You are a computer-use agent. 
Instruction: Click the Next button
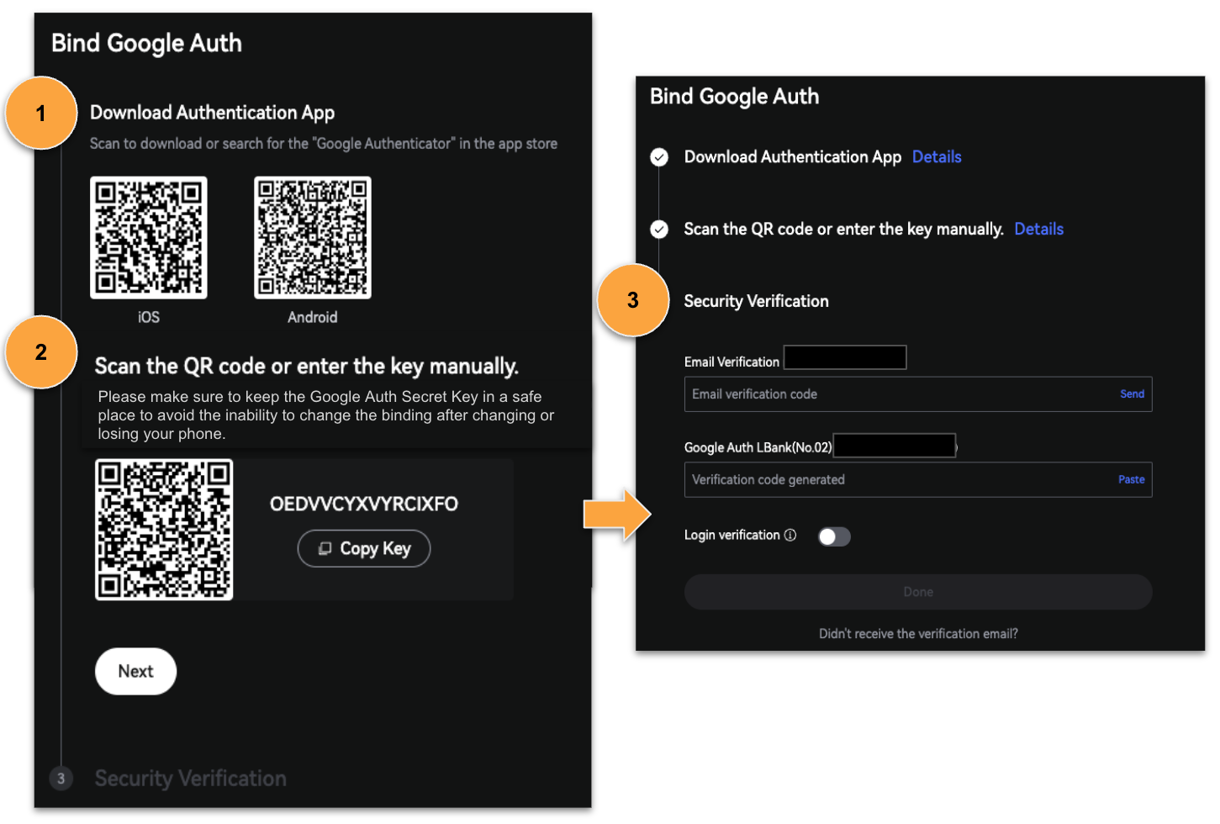pos(135,671)
